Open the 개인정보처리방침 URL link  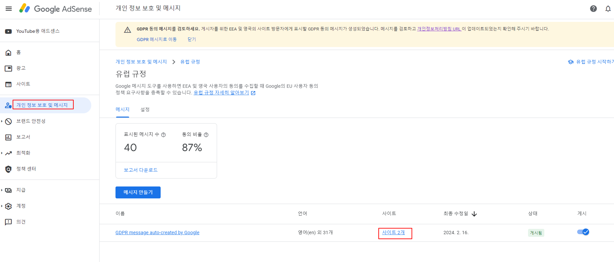tap(439, 29)
